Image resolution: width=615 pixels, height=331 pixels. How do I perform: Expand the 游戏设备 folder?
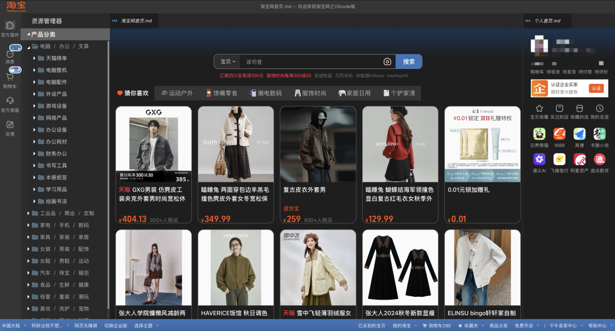tap(35, 106)
